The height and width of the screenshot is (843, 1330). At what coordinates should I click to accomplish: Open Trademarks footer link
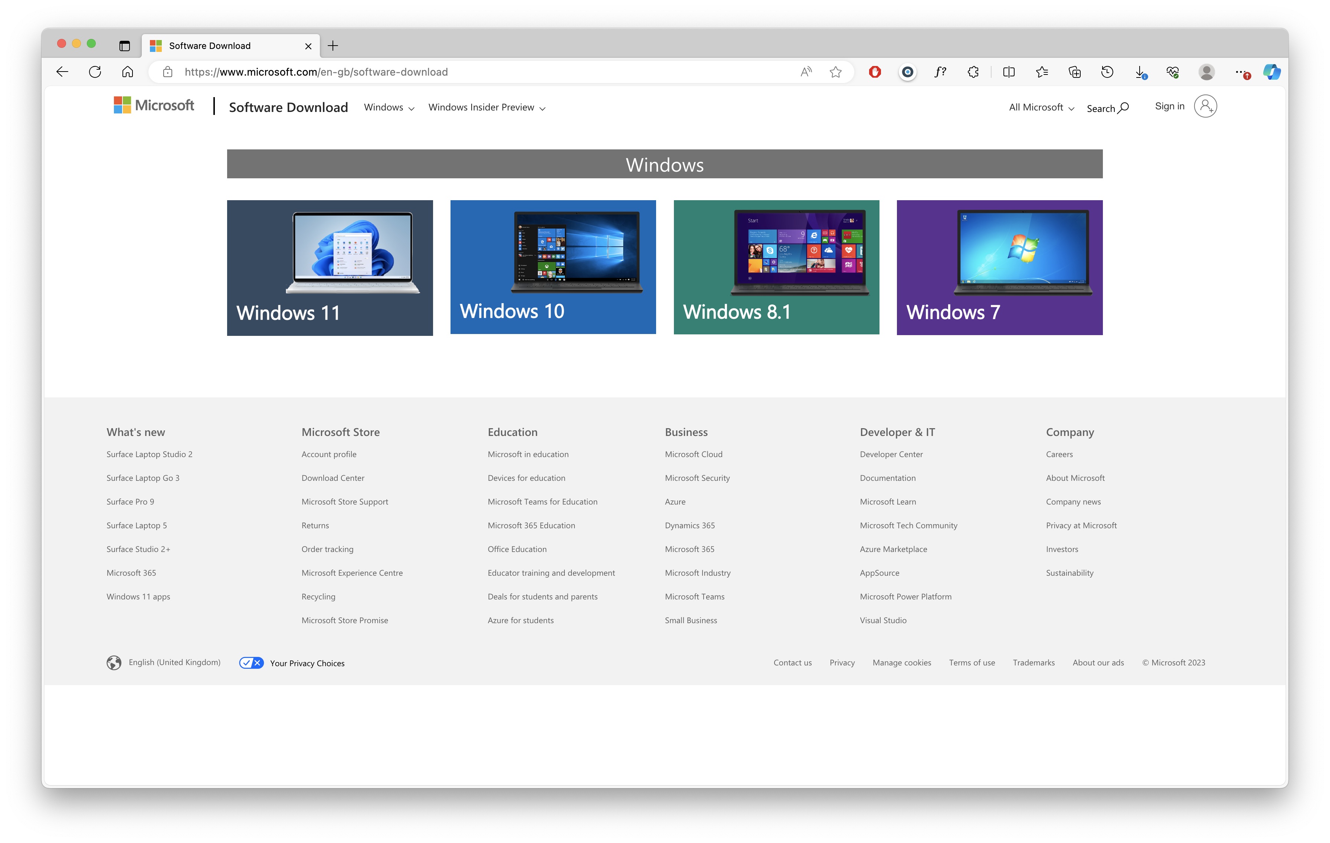[1033, 662]
